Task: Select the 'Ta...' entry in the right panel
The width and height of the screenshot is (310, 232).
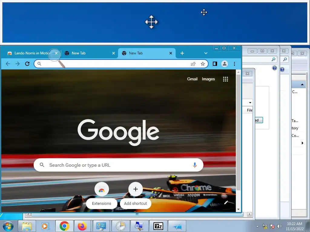Action: click(295, 121)
